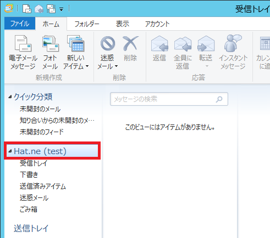The width and height of the screenshot is (270, 238).
Task: Click the フォト メール icon
Action: [x=50, y=43]
